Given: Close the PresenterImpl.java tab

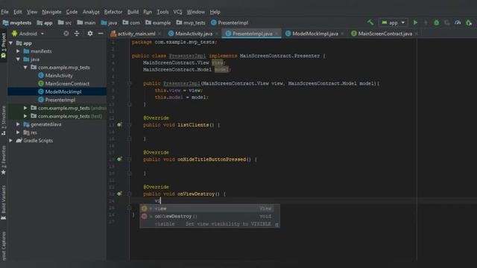Looking at the screenshot, I should (277, 33).
